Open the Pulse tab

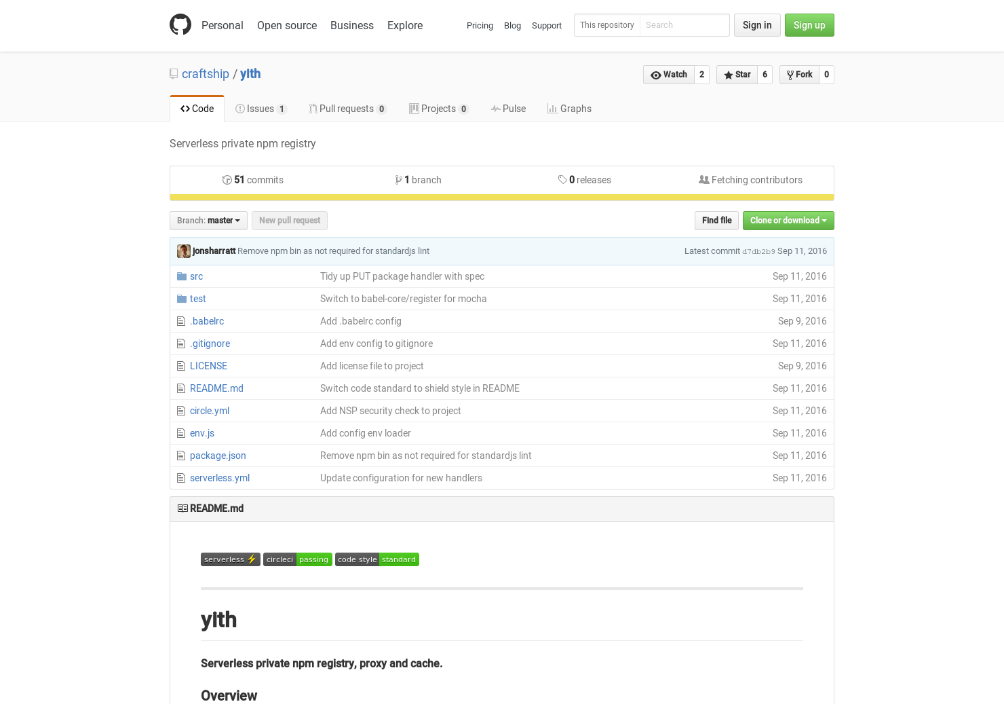coord(508,109)
